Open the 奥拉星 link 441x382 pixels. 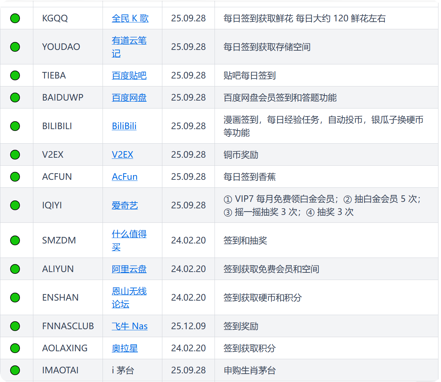coord(125,348)
